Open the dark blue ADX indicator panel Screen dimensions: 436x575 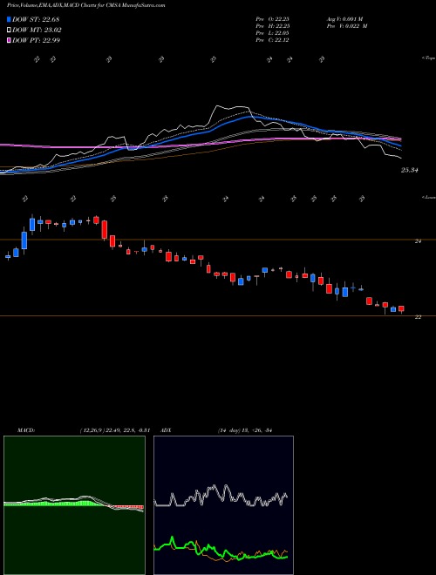click(x=223, y=505)
